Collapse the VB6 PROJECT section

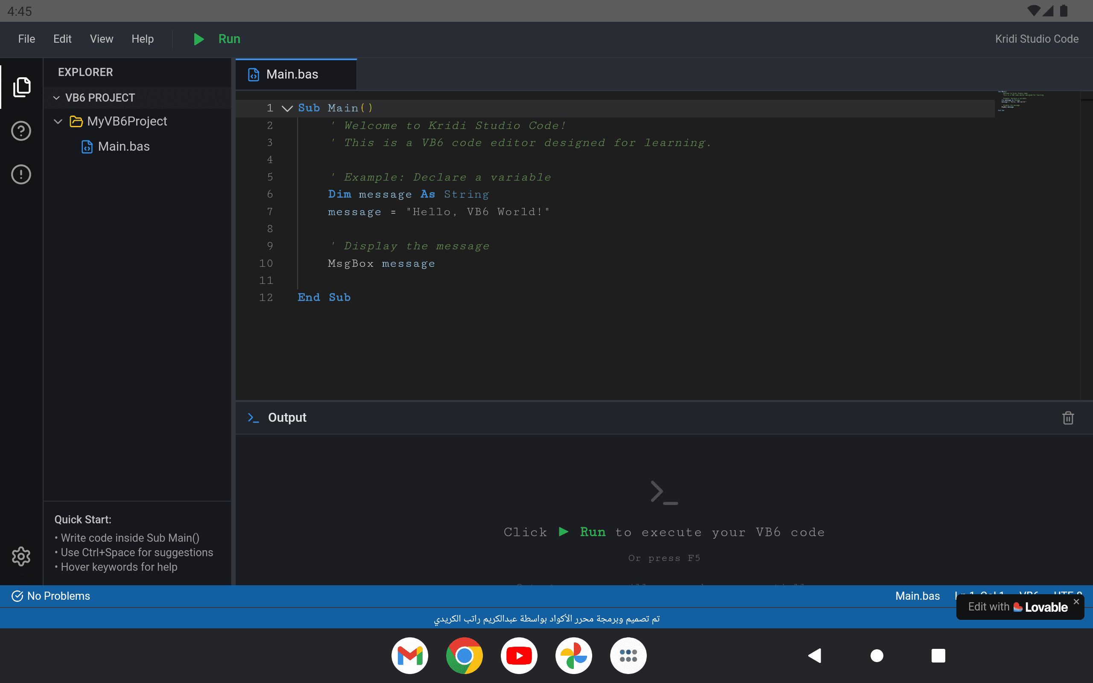(56, 98)
